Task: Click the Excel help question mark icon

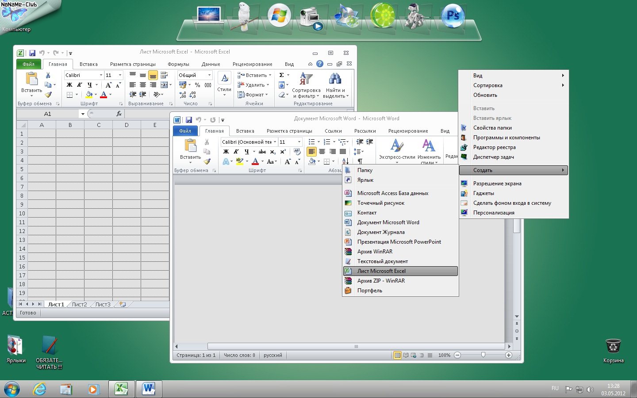Action: click(320, 64)
